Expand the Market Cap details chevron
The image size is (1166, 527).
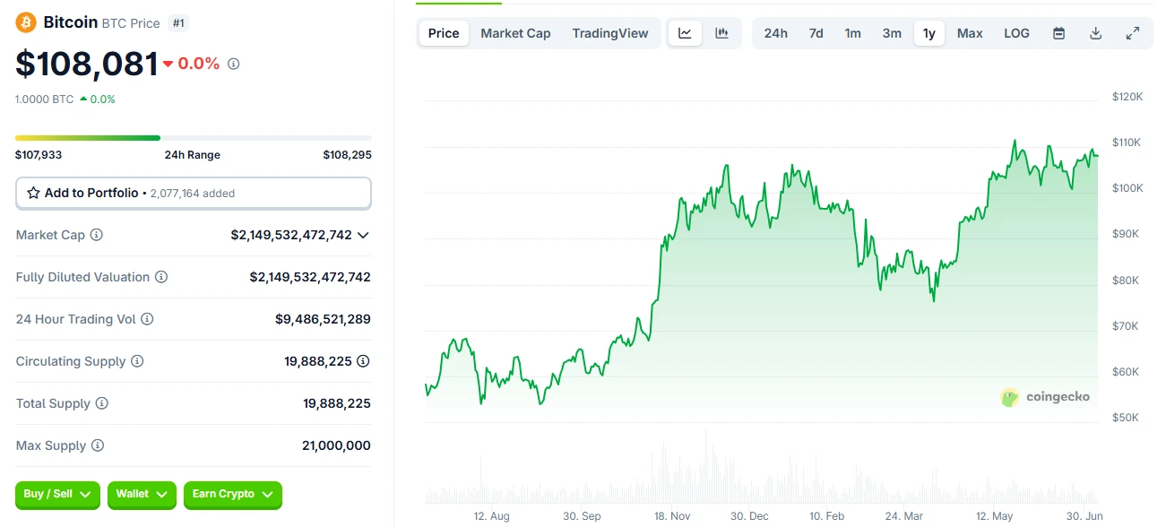[363, 235]
